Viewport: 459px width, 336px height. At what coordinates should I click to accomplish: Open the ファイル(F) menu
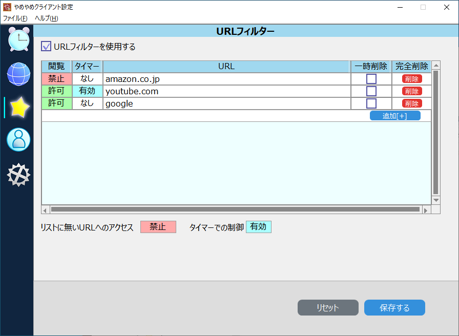15,18
